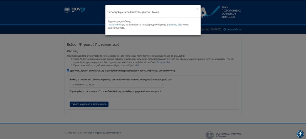Click the dialog title Έκδοση Ψηφιακού Πιστοποιητικού - Token
The width and height of the screenshot is (306, 139).
[x=133, y=12]
